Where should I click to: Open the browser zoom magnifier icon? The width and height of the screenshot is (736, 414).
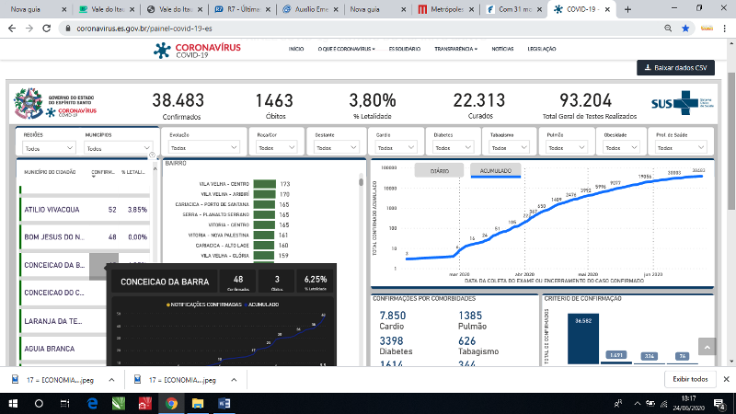click(667, 29)
